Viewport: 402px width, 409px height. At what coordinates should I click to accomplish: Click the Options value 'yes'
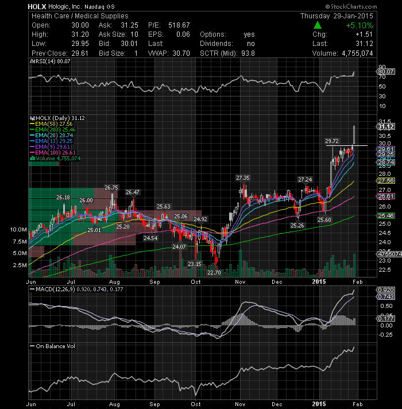pyautogui.click(x=249, y=34)
